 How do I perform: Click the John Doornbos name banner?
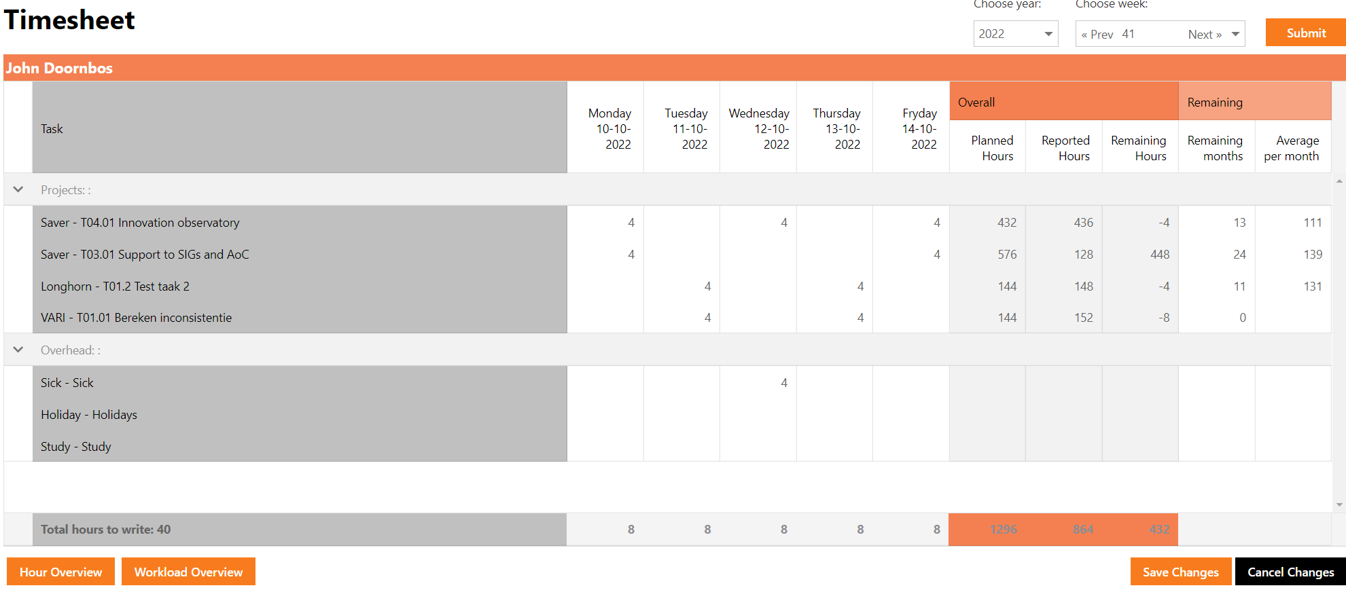pos(675,68)
